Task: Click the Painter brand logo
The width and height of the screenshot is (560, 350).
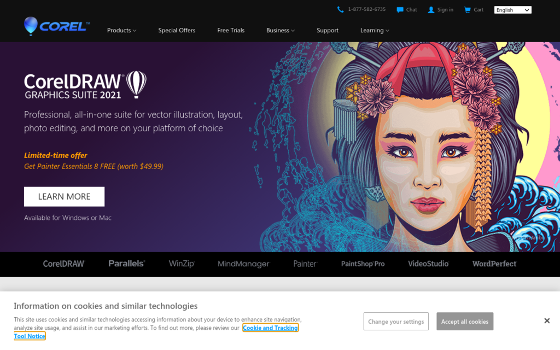Action: click(x=305, y=264)
